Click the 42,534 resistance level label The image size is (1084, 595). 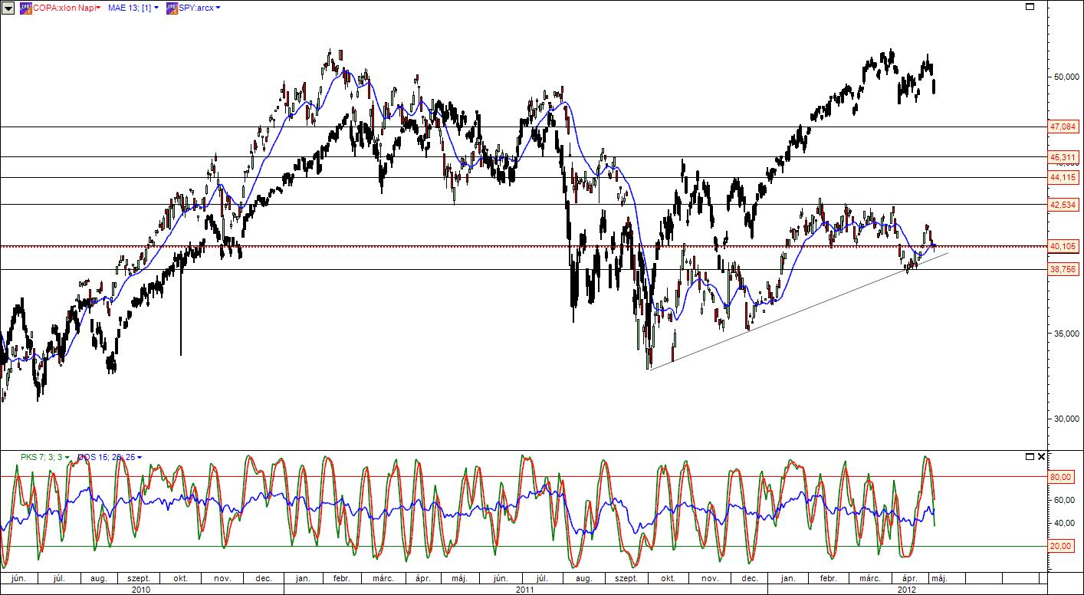pos(1063,205)
